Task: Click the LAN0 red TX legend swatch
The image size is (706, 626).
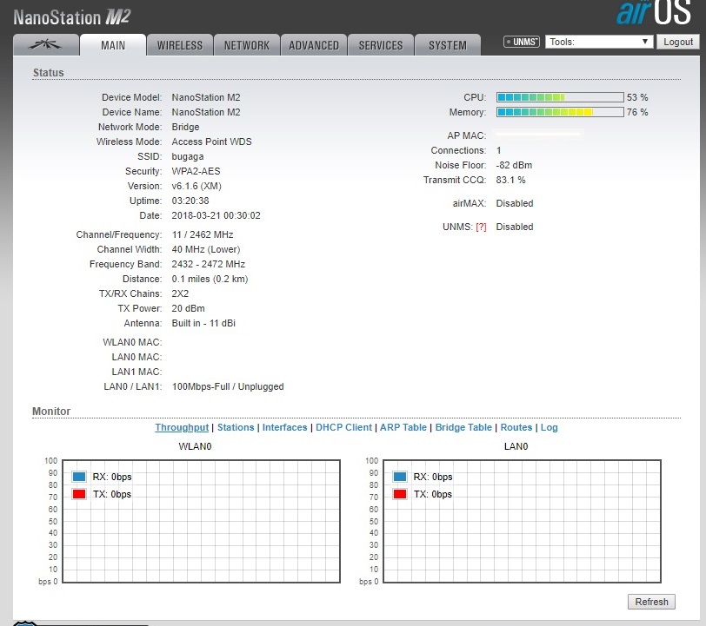Action: point(400,494)
